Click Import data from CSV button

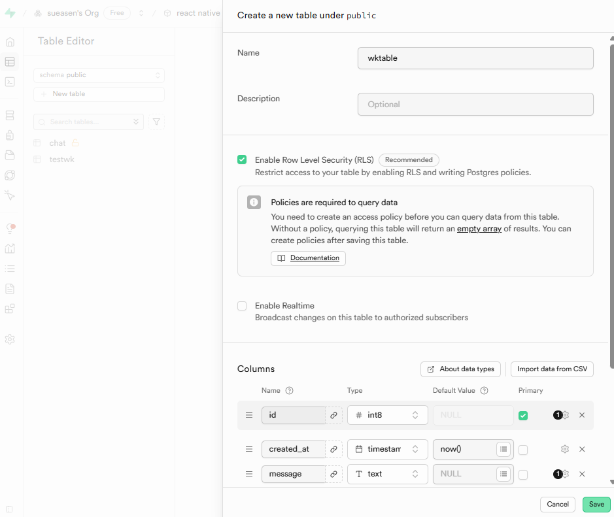[x=552, y=369]
